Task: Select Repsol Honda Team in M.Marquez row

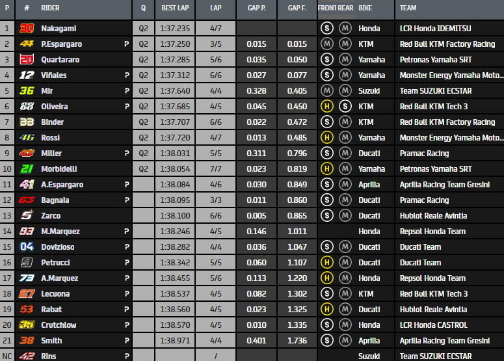Action: (432, 231)
